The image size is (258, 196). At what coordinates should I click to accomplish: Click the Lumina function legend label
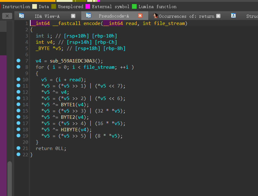[x=157, y=7]
